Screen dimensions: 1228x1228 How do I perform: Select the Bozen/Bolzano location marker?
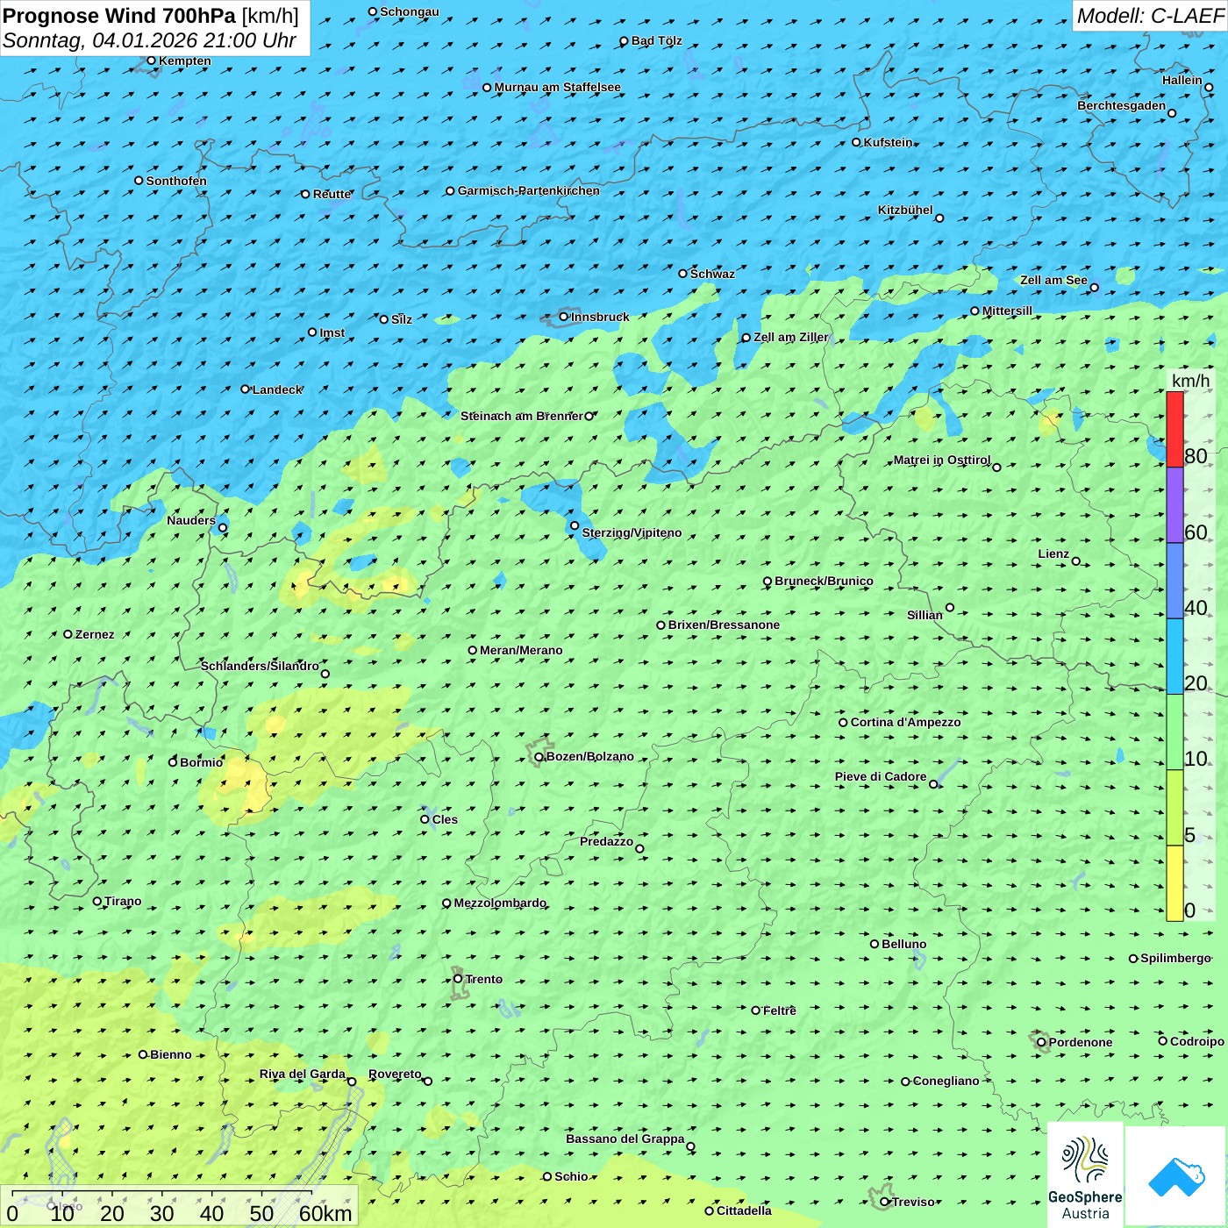[539, 757]
